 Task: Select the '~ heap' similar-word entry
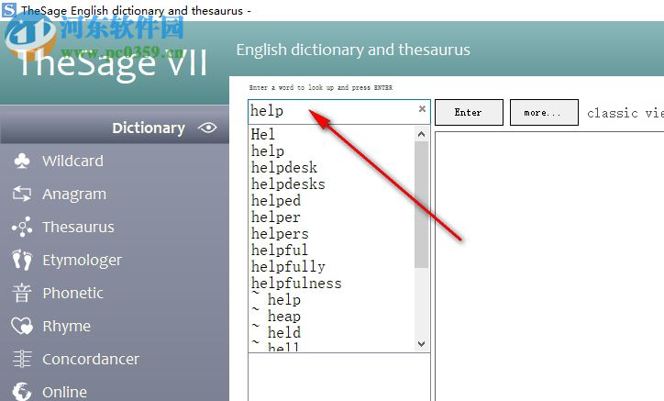tap(276, 317)
